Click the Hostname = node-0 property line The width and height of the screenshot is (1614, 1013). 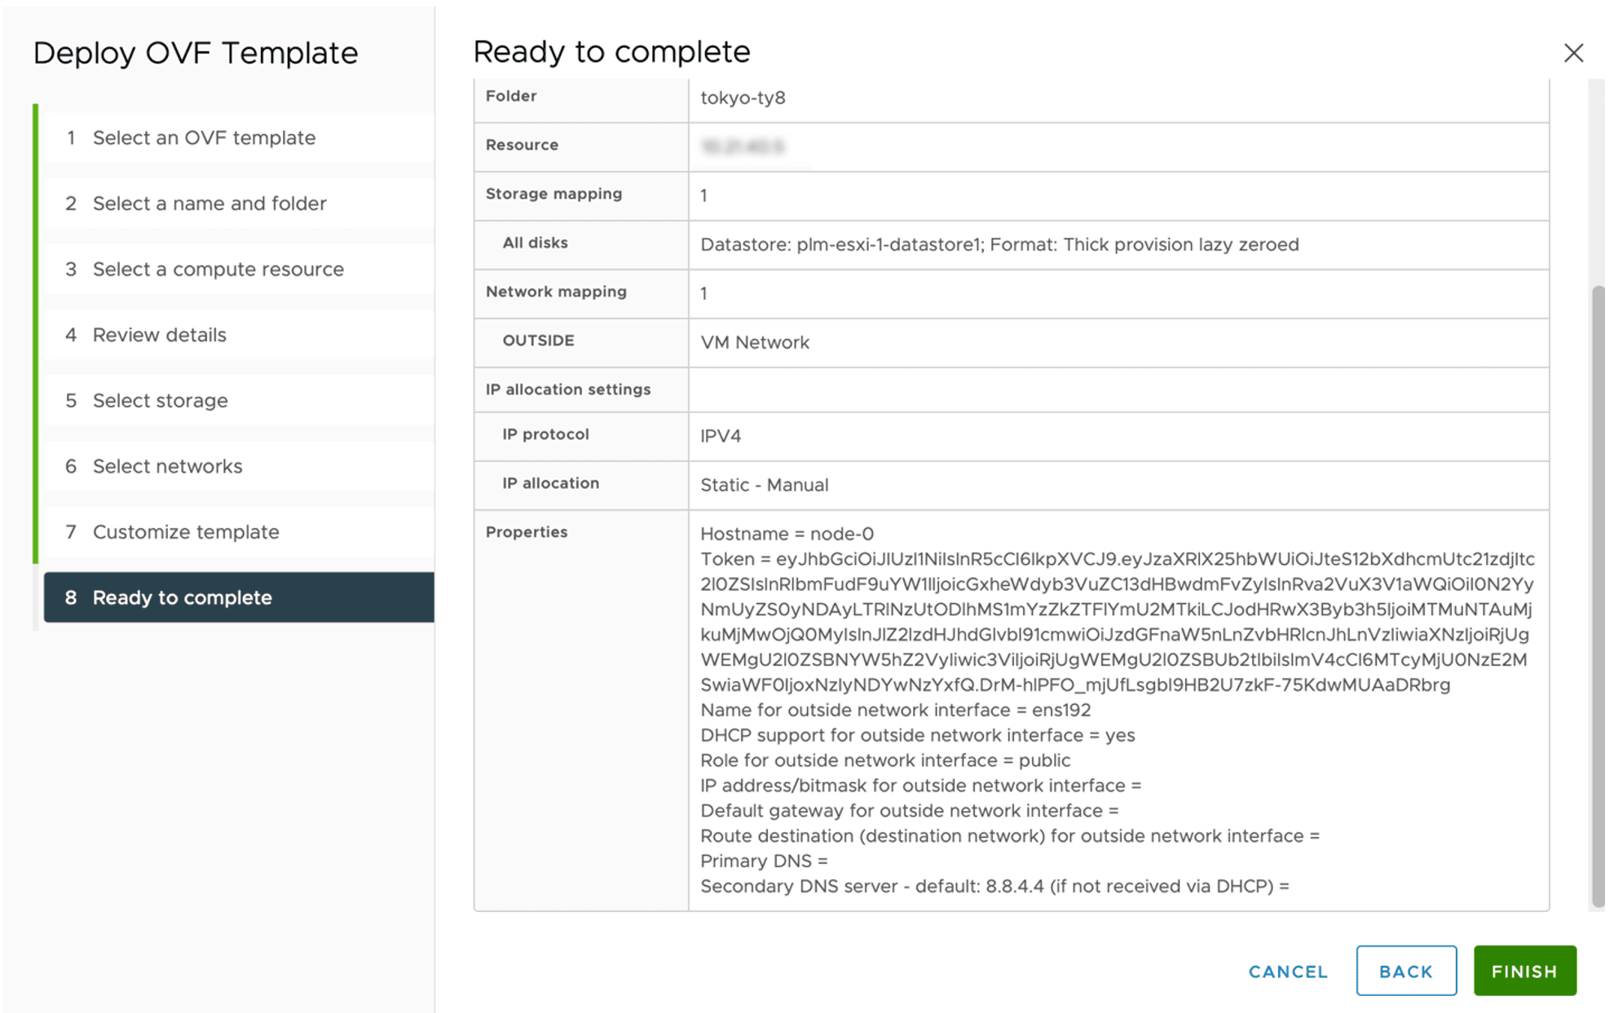point(786,534)
